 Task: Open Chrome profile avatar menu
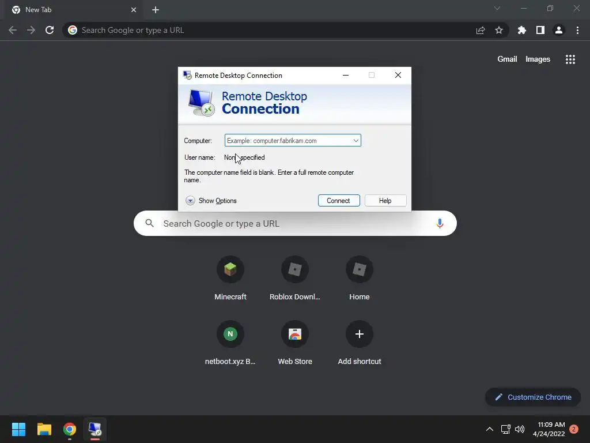click(x=559, y=30)
